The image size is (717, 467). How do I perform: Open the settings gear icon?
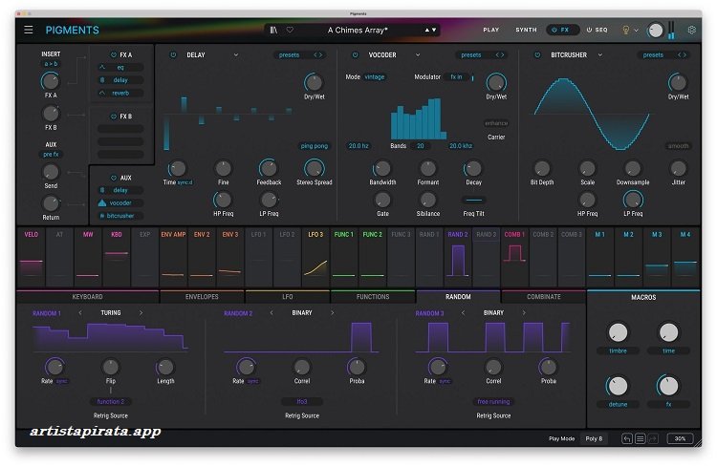click(692, 30)
